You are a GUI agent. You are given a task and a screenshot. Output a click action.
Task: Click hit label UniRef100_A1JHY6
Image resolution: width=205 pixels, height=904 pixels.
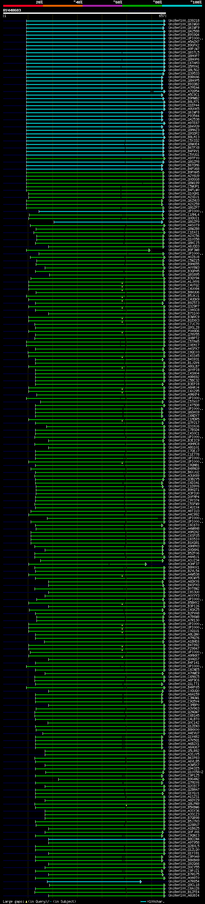click(x=184, y=282)
